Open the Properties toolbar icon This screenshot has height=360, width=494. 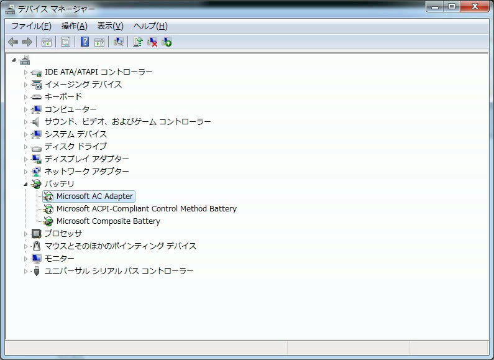[65, 42]
